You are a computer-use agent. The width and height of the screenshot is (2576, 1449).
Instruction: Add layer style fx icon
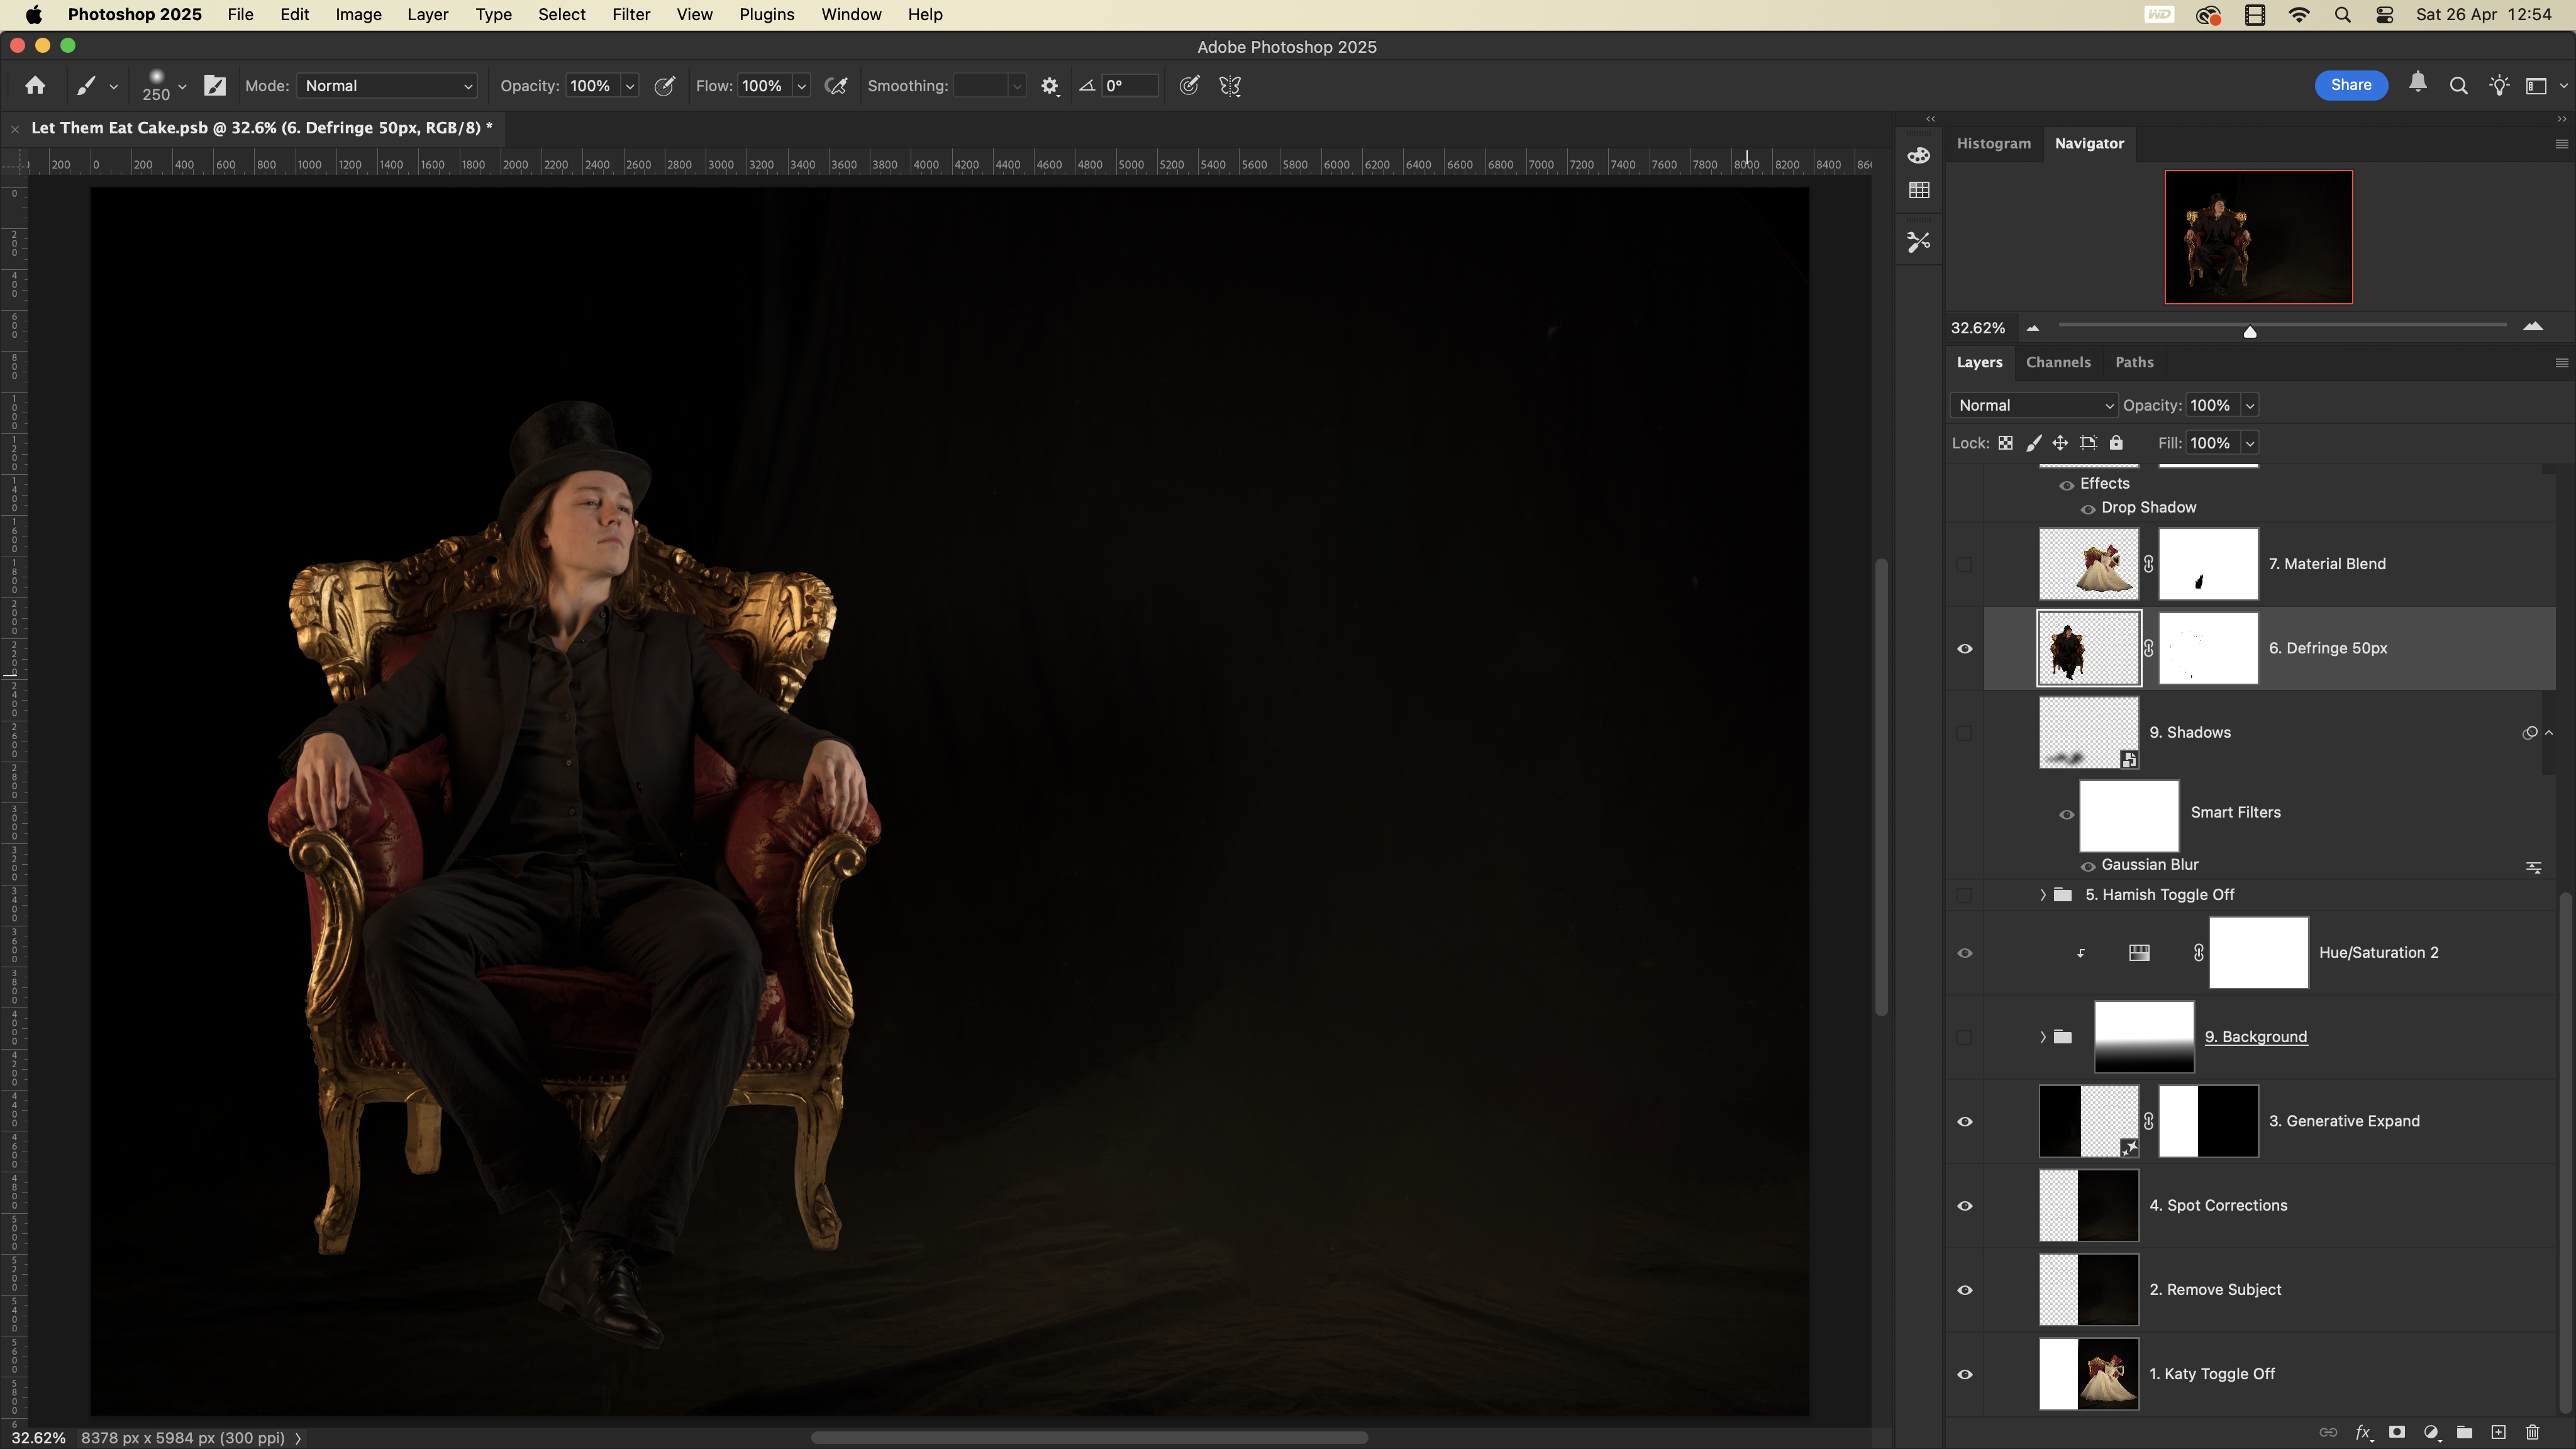2362,1432
